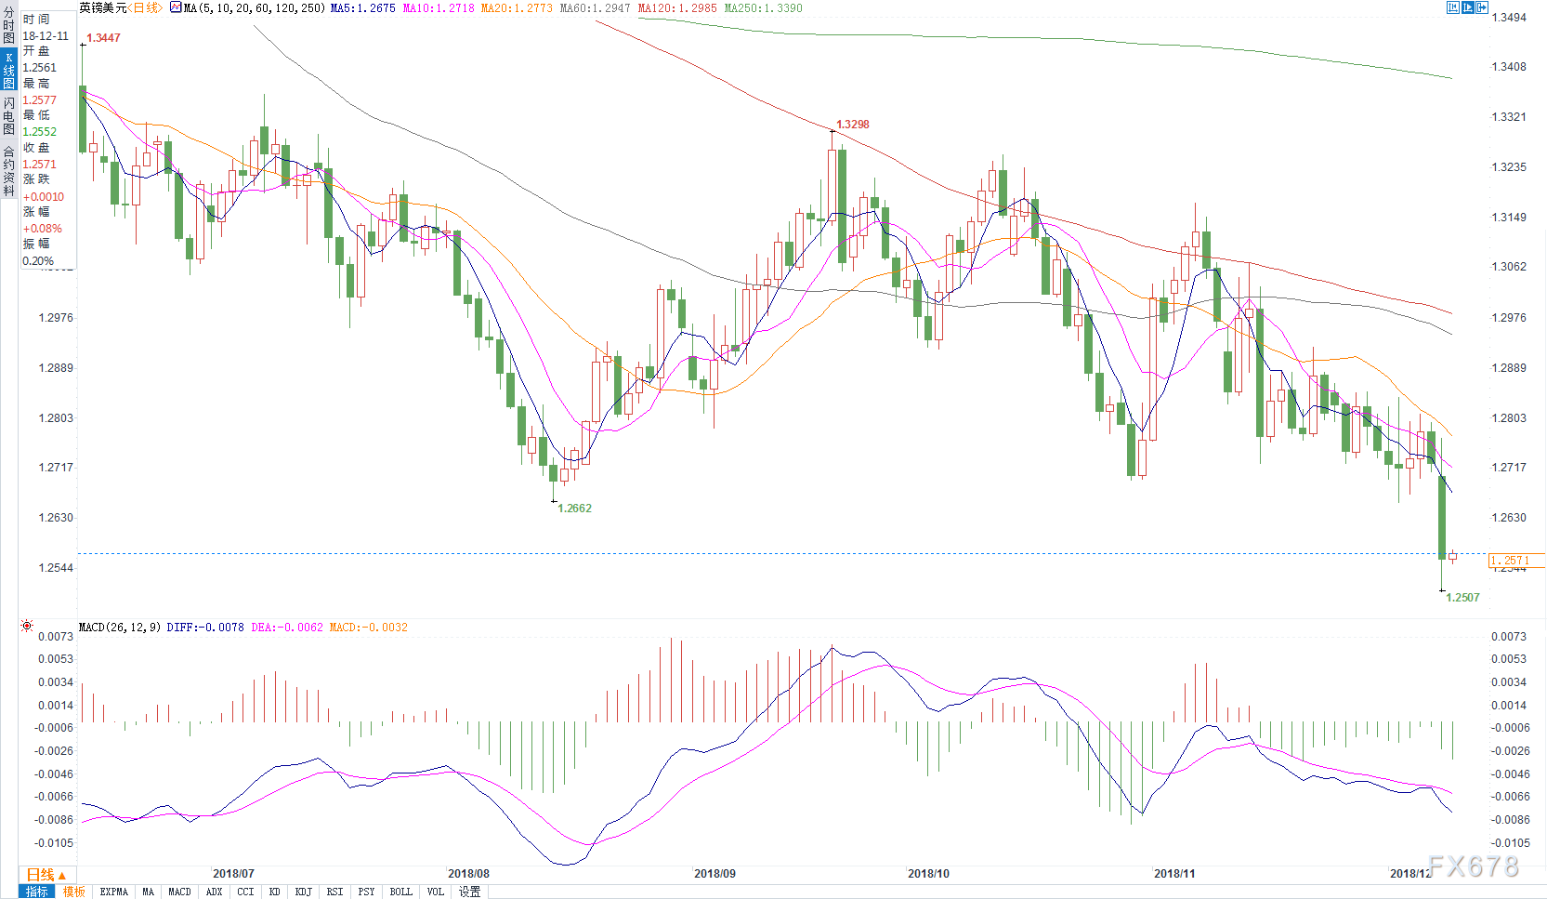
Task: Choose the MACD indicator button
Action: click(179, 892)
